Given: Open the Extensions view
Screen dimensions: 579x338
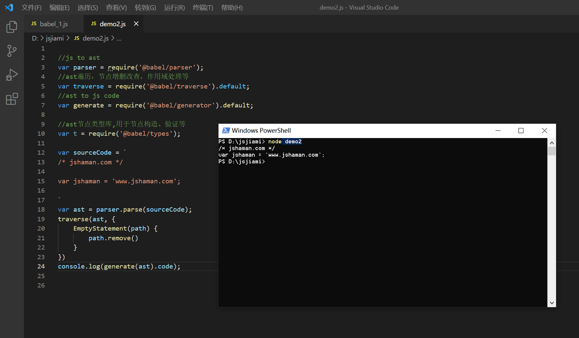Looking at the screenshot, I should click(x=12, y=99).
